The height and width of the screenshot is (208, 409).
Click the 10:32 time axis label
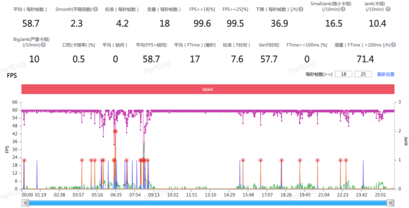(x=173, y=195)
